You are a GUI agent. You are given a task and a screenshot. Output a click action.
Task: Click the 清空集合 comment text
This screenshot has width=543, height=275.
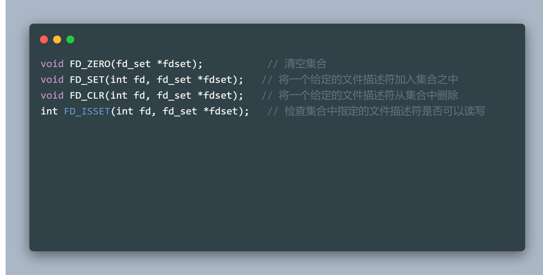pyautogui.click(x=305, y=64)
